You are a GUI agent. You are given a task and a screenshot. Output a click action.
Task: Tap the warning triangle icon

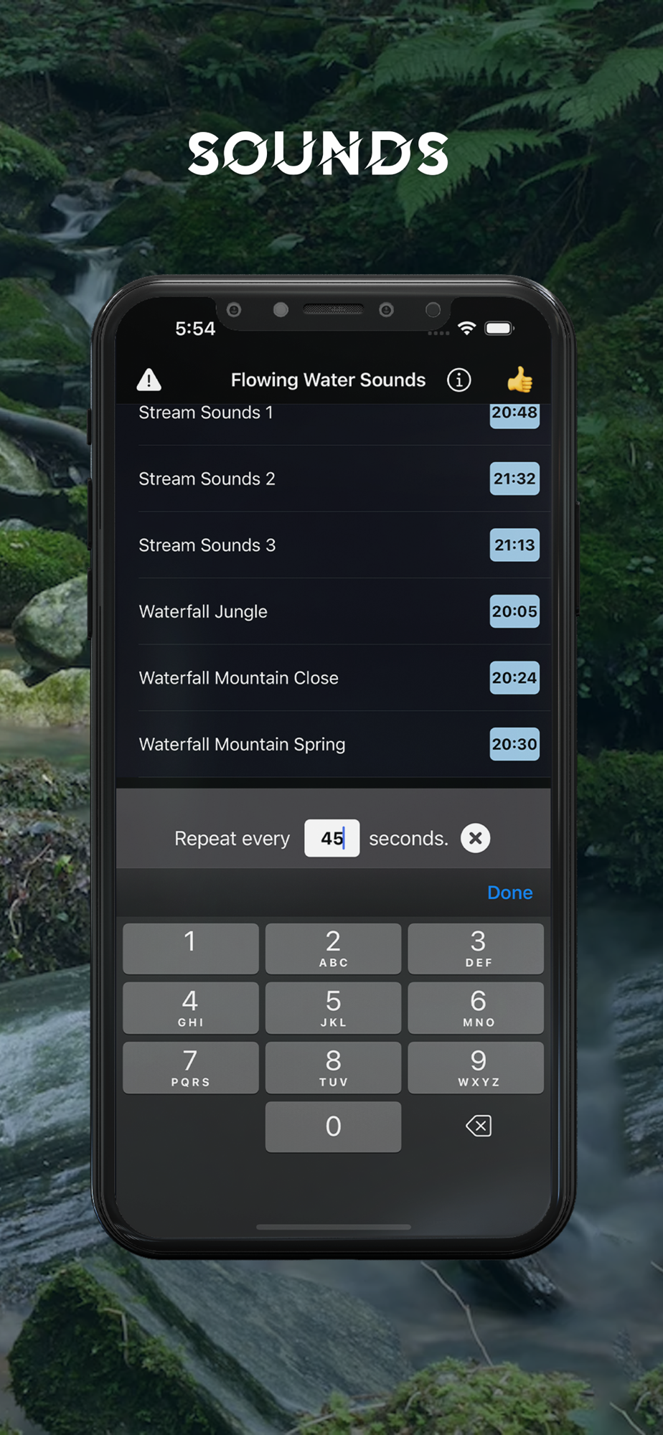pyautogui.click(x=149, y=380)
